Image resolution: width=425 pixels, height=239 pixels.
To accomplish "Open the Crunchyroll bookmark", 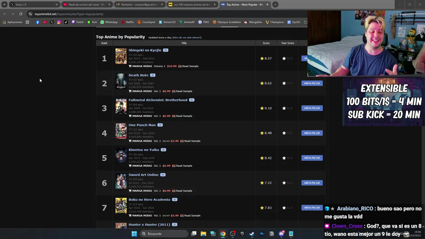I will [x=146, y=22].
